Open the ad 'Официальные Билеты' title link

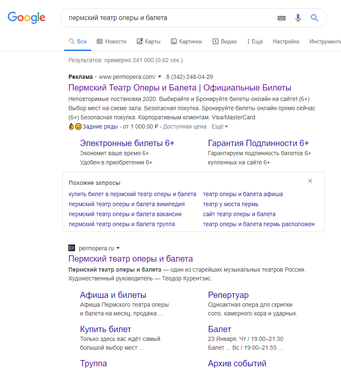(x=180, y=88)
